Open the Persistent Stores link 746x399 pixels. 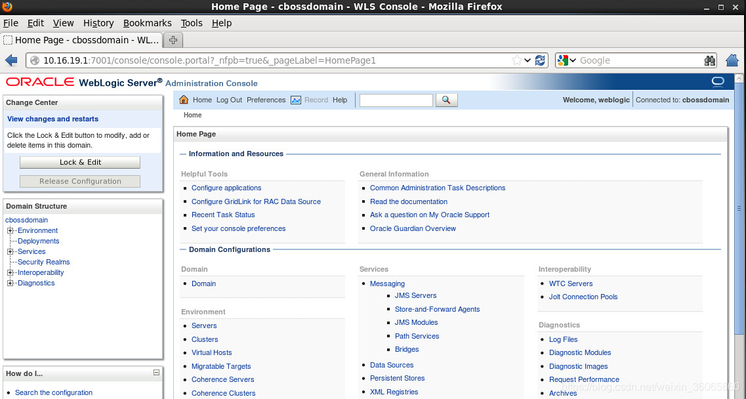[x=397, y=379]
